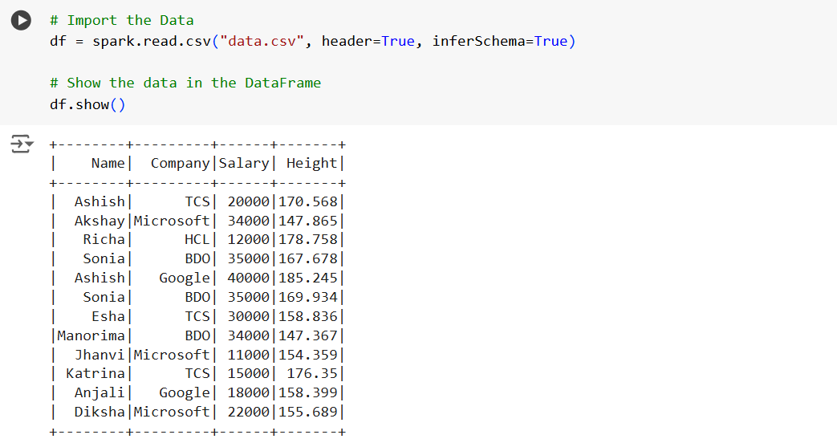Click the header=True argument in code
Viewport: 837px width, 443px height.
368,41
